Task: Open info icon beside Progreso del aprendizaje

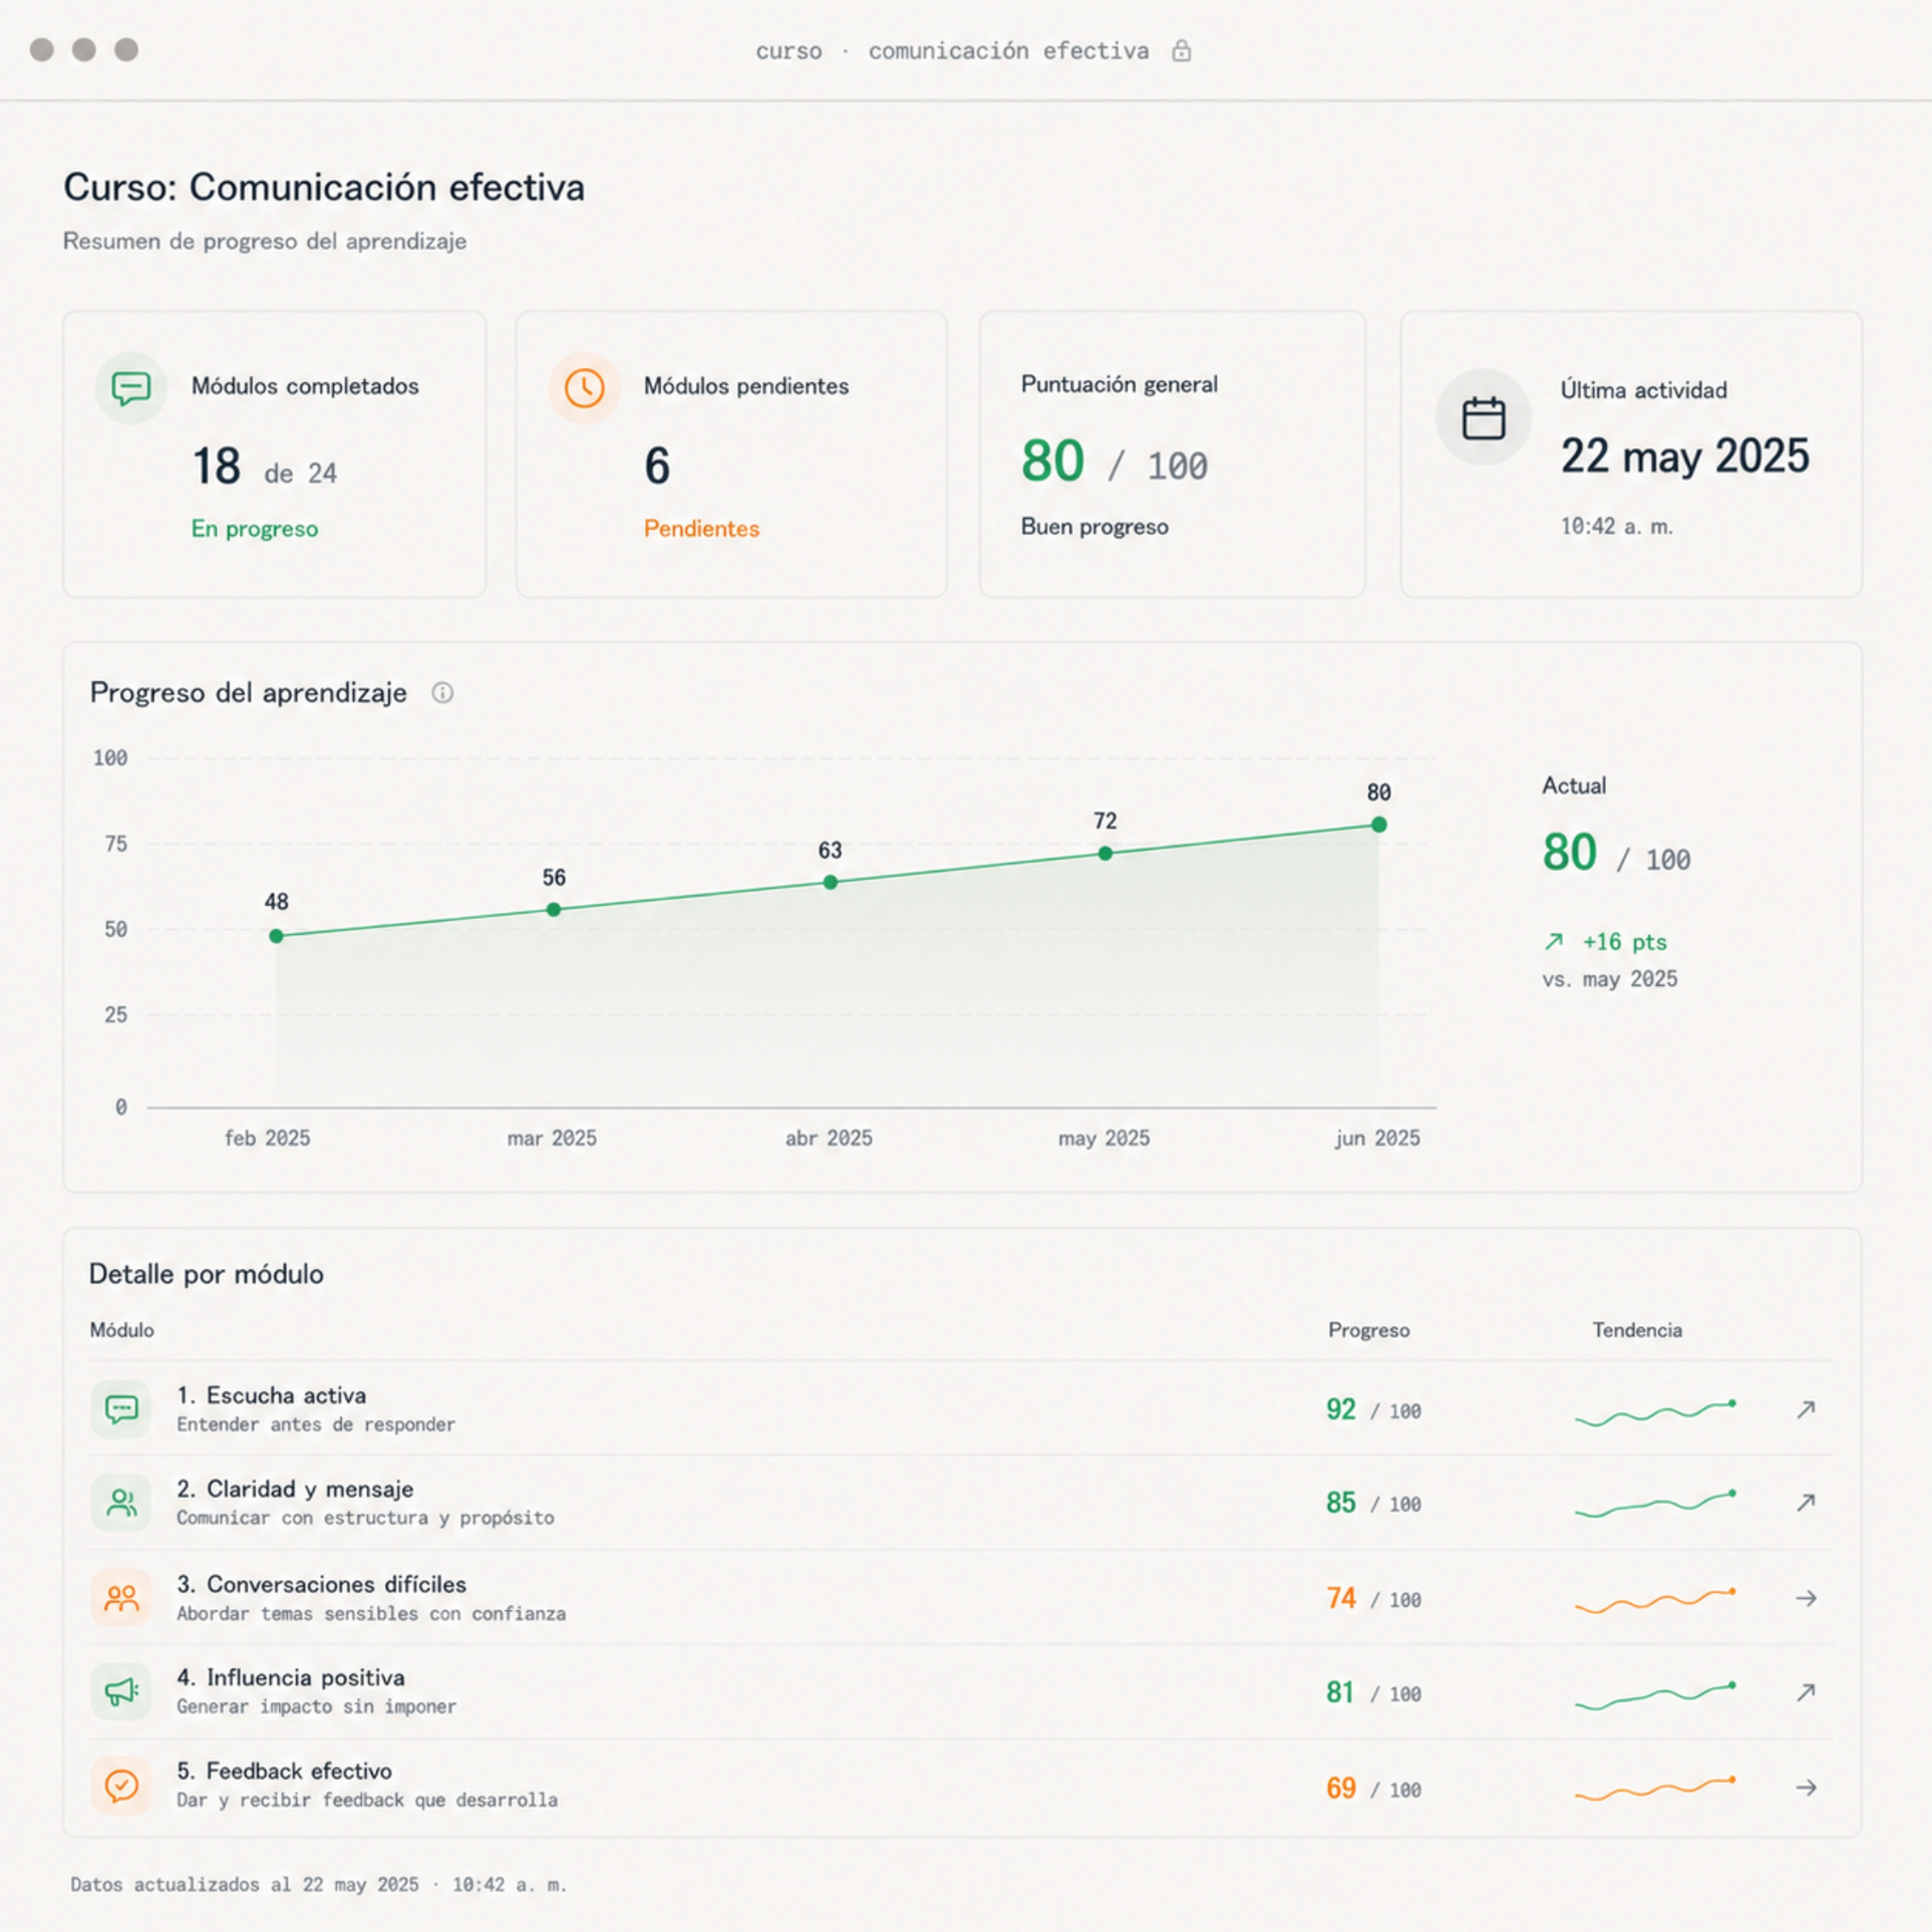Action: point(442,693)
